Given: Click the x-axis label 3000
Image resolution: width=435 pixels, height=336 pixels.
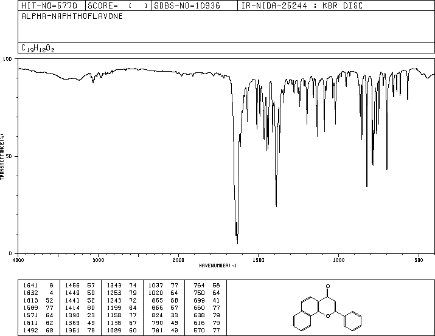Looking at the screenshot, I should point(98,260).
